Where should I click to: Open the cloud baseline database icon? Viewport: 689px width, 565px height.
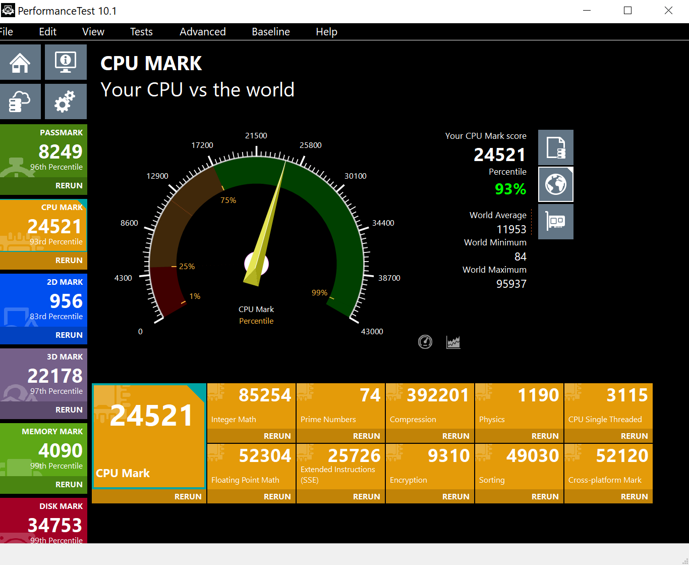point(20,101)
